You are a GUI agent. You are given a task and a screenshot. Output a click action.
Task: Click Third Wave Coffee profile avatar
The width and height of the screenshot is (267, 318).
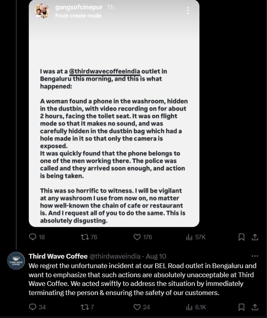pyautogui.click(x=16, y=261)
